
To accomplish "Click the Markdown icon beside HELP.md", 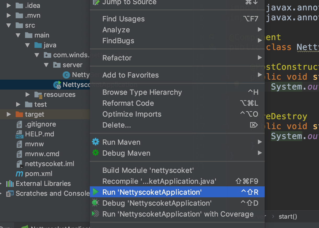I will point(19,134).
